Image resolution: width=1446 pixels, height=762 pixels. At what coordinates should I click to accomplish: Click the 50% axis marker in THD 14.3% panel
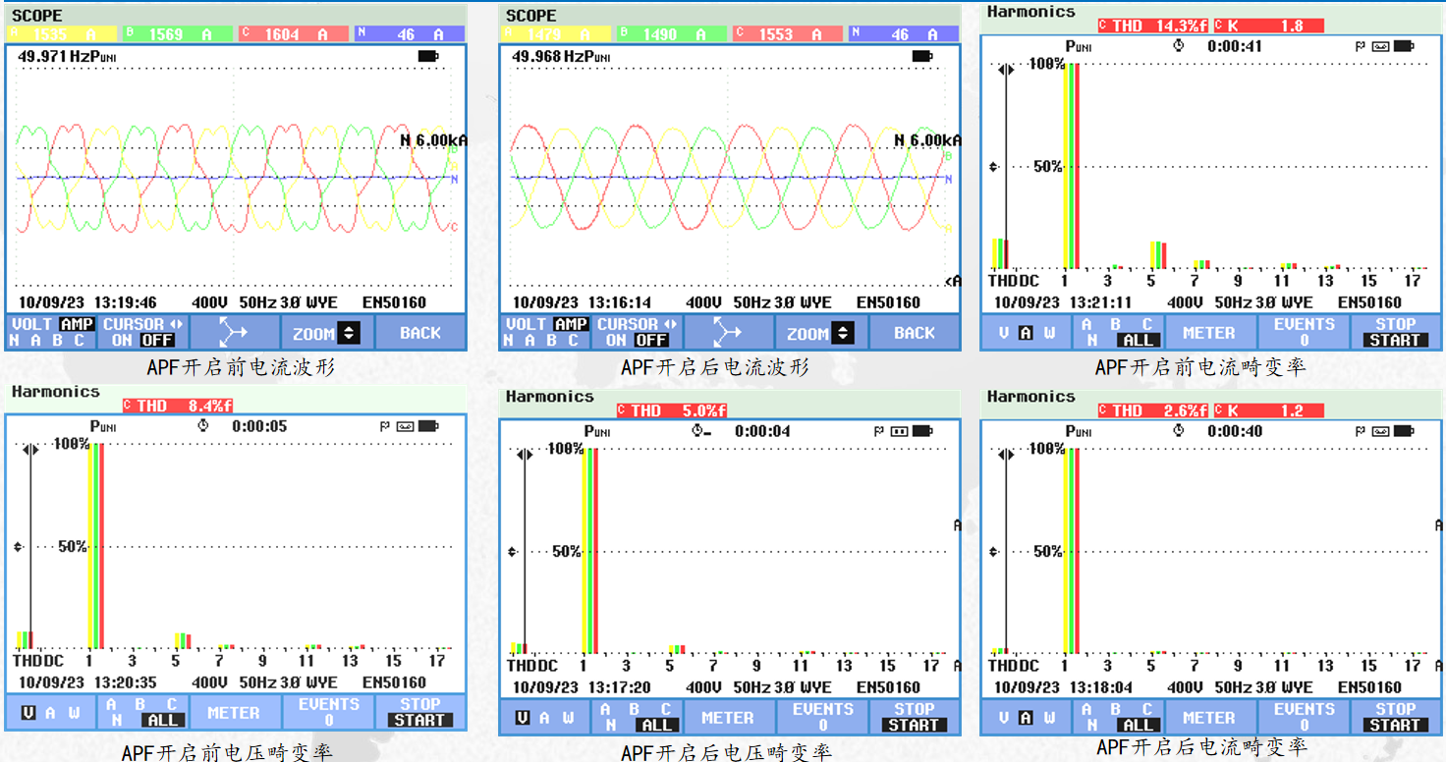pyautogui.click(x=993, y=167)
